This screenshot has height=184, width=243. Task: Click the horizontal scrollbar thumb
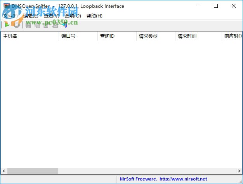click(33, 171)
